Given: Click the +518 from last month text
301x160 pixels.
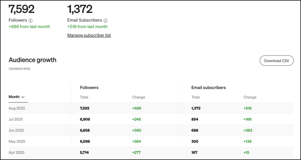Looking at the screenshot, I should coord(88,27).
